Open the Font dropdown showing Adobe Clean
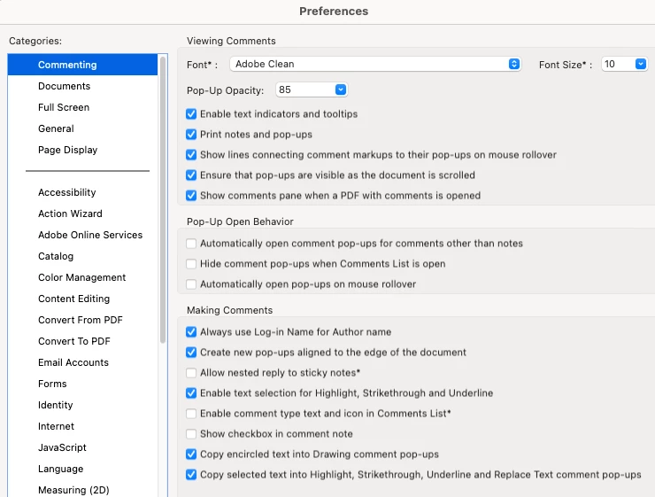 pos(375,65)
